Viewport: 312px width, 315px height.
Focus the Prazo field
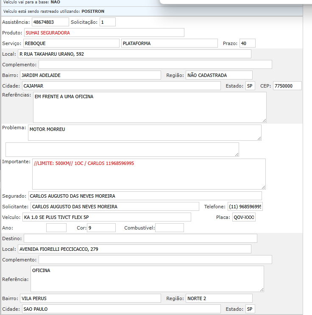click(247, 43)
